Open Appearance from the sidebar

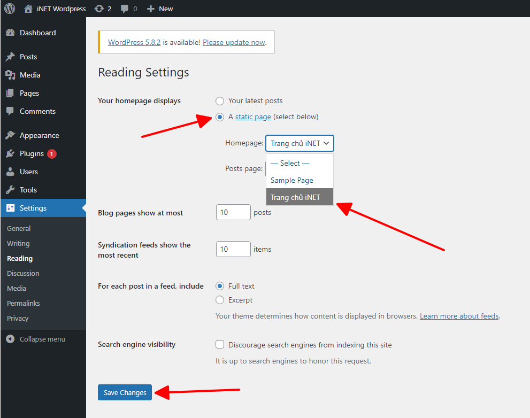coord(39,136)
